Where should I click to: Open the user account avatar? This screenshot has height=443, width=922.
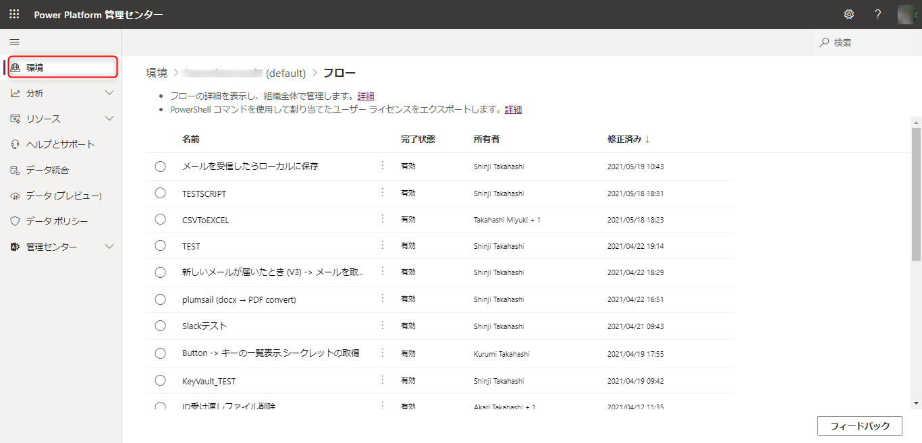pos(908,14)
